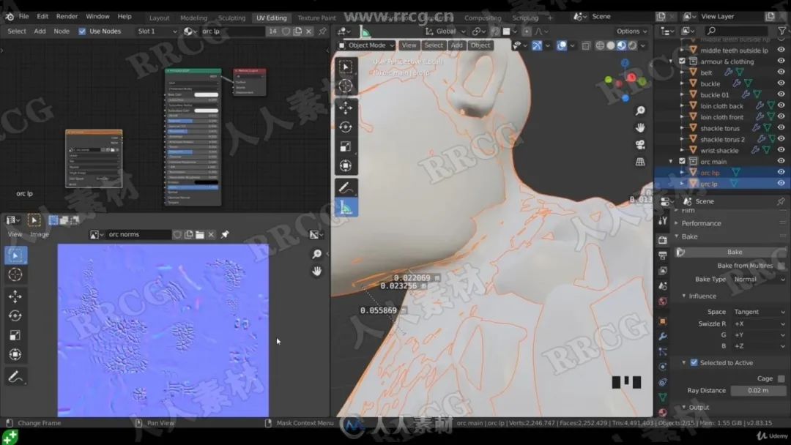
Task: Select the Move tool in image editor
Action: click(x=15, y=296)
